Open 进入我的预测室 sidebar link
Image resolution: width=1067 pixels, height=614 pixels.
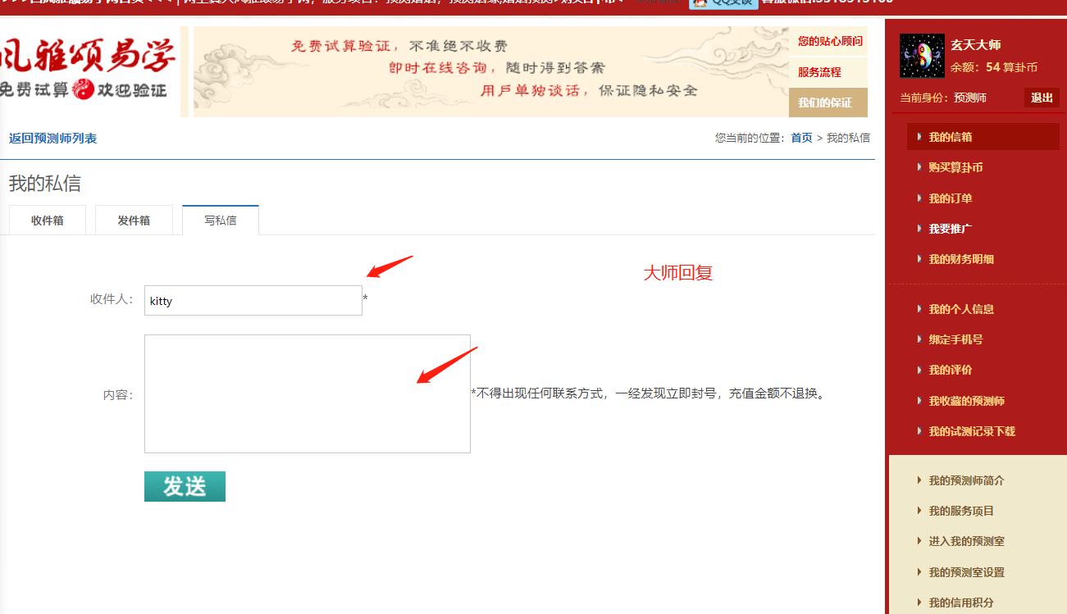click(966, 541)
